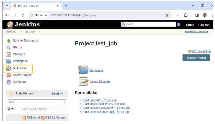215x124 pixels.
Task: Click the Jenkins breadcrumb link
Action: [x=11, y=32]
